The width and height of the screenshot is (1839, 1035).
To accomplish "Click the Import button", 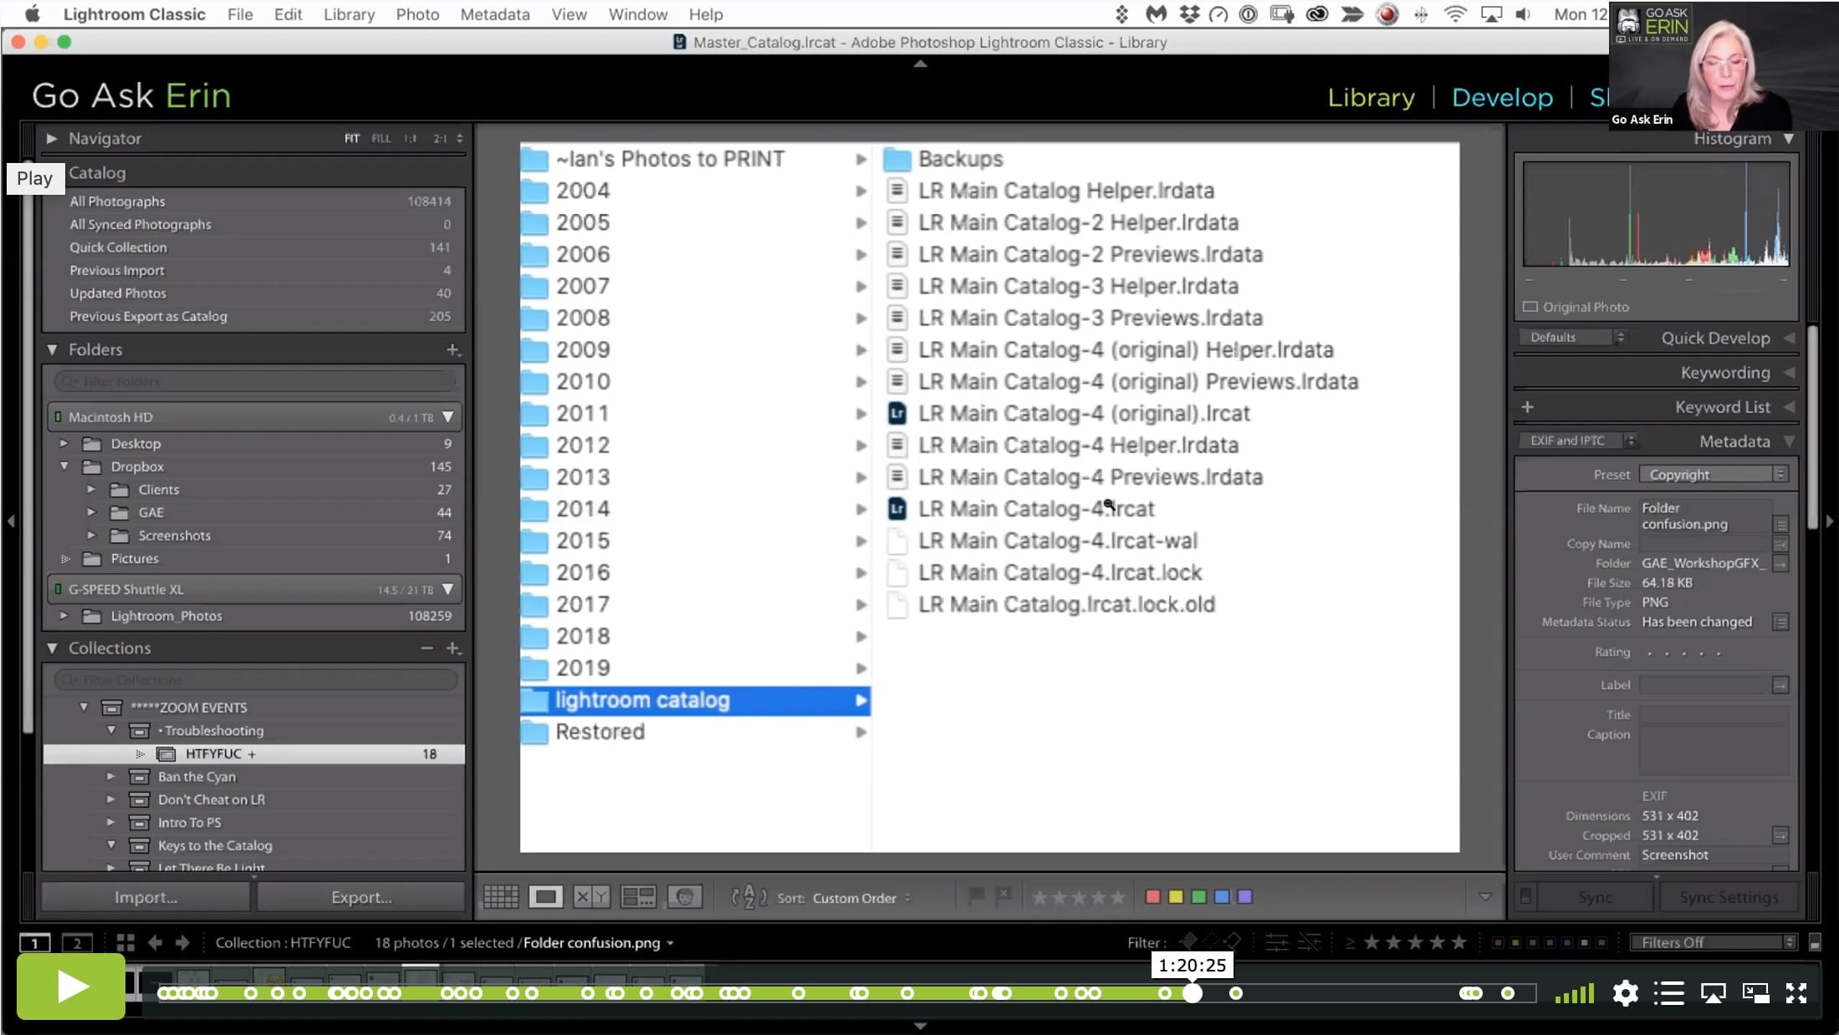I will click(146, 897).
